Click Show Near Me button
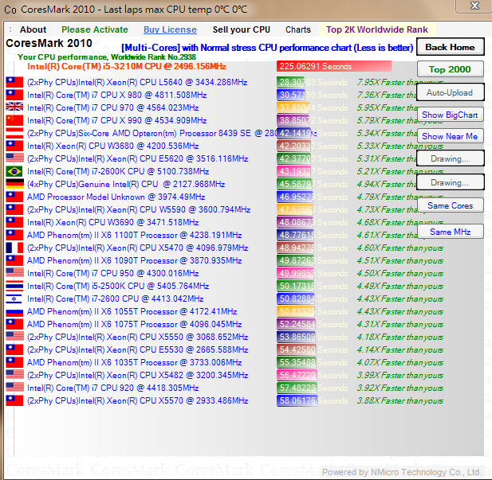The height and width of the screenshot is (480, 492). pyautogui.click(x=450, y=136)
